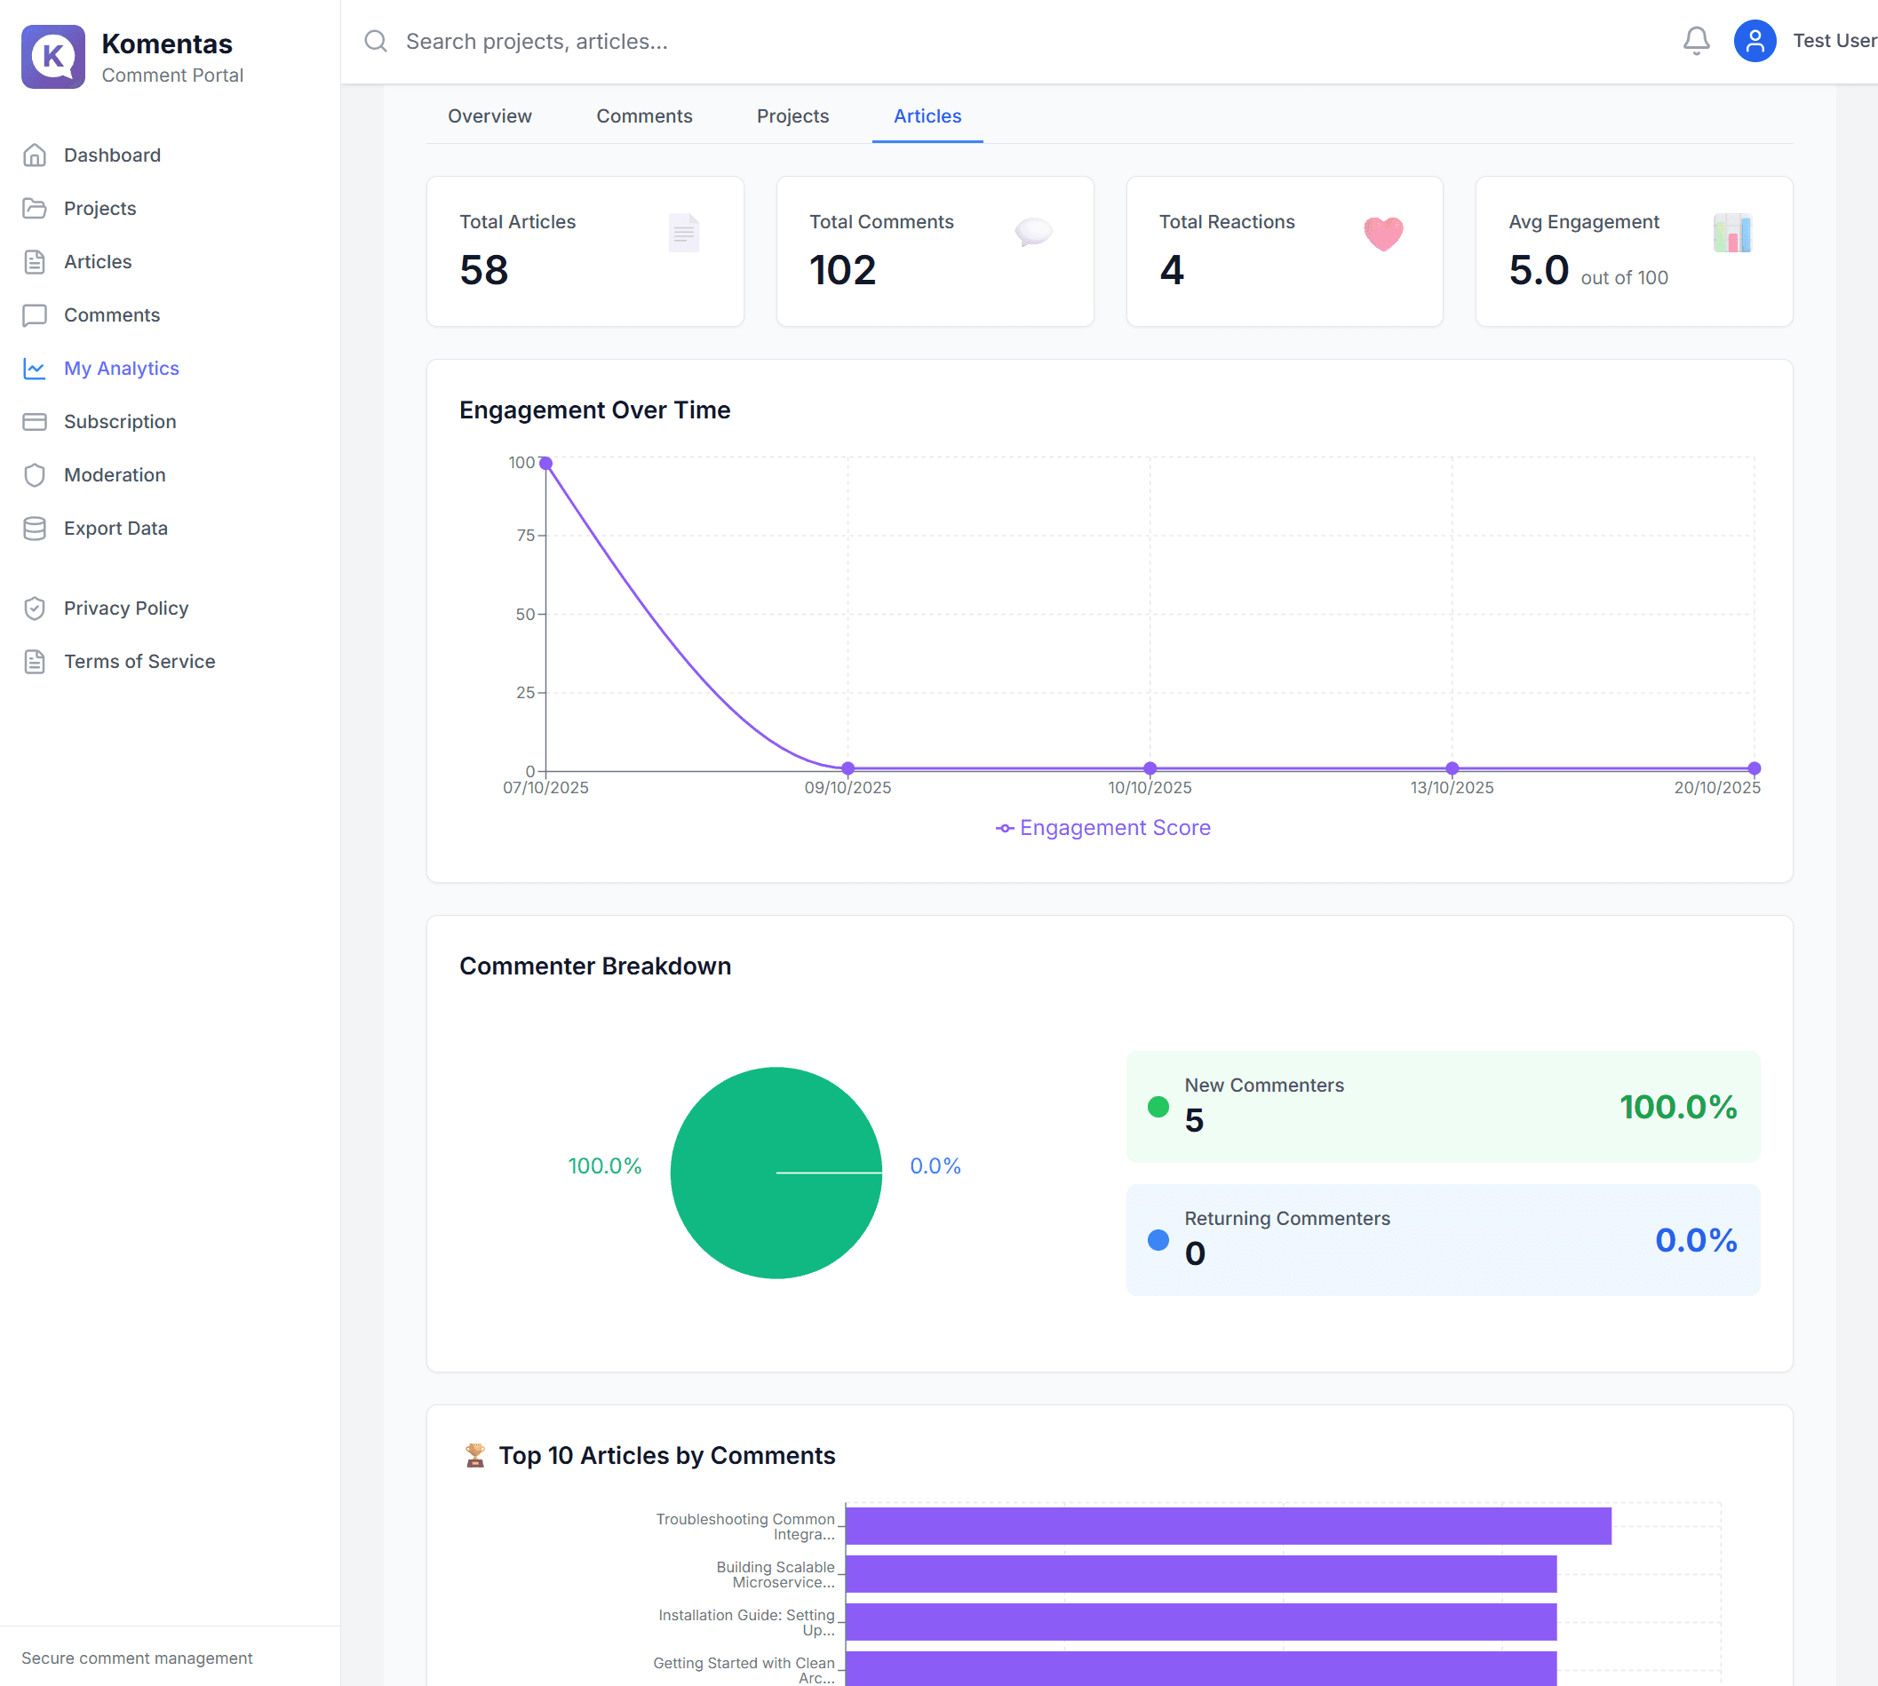Click the notification bell icon
The height and width of the screenshot is (1686, 1878).
click(x=1696, y=41)
